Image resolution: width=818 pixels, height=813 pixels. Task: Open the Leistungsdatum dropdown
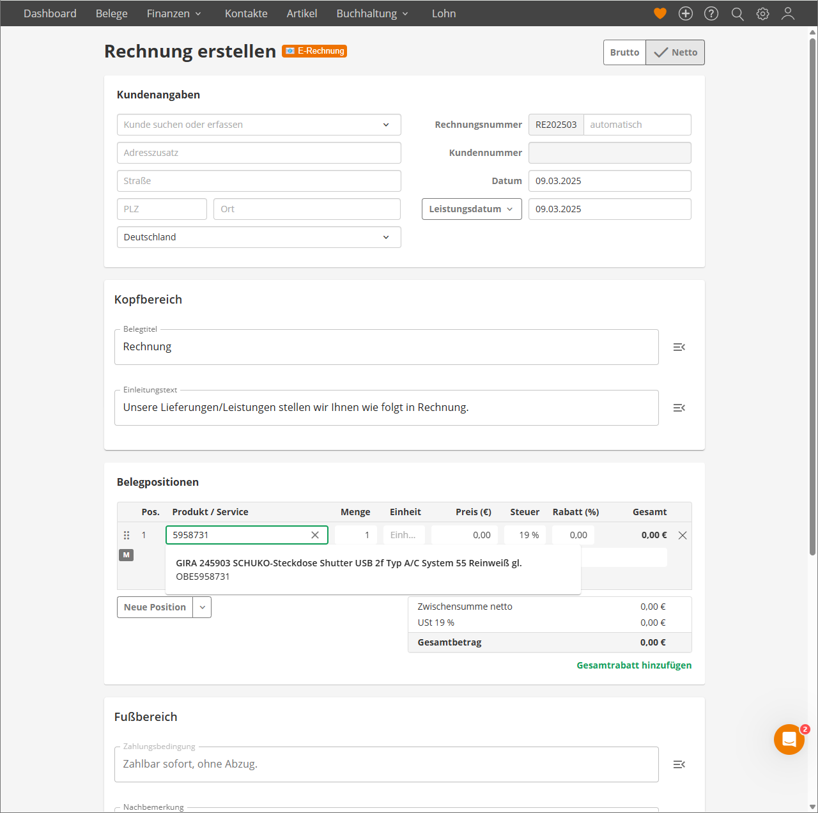tap(471, 209)
